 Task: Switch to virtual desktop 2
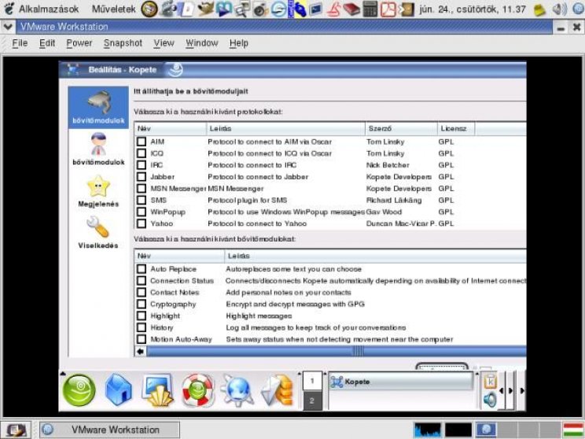pyautogui.click(x=312, y=401)
